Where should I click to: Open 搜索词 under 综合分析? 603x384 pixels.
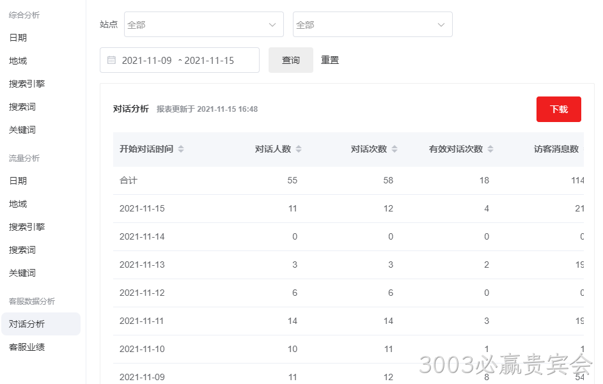(22, 107)
